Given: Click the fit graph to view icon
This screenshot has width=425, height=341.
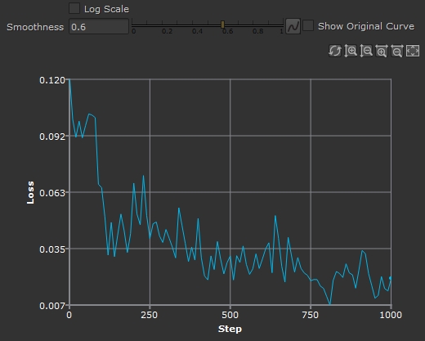Looking at the screenshot, I should [x=413, y=51].
